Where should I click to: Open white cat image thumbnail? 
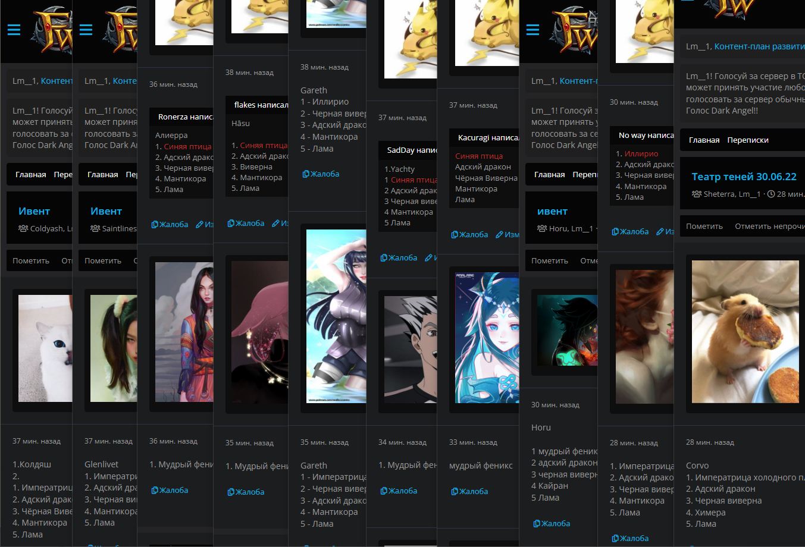pyautogui.click(x=45, y=348)
